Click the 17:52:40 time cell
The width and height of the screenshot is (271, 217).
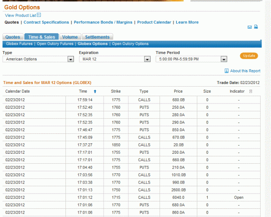[x=85, y=107]
